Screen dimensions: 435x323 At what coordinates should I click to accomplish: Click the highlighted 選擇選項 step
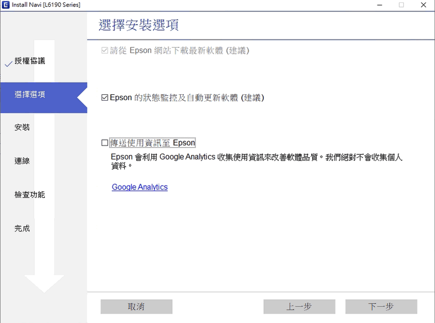point(30,95)
